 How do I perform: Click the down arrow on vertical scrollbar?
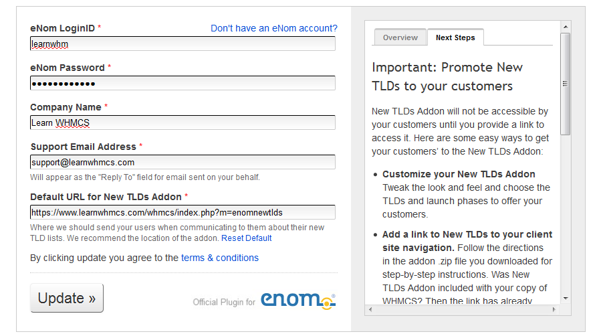coord(566,299)
